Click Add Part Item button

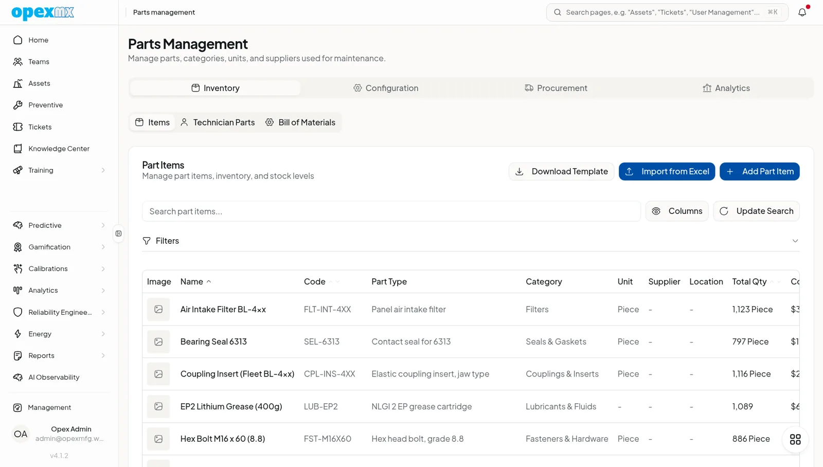coord(760,171)
